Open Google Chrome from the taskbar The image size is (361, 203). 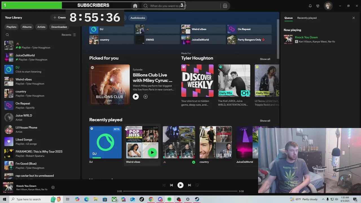pyautogui.click(x=151, y=199)
